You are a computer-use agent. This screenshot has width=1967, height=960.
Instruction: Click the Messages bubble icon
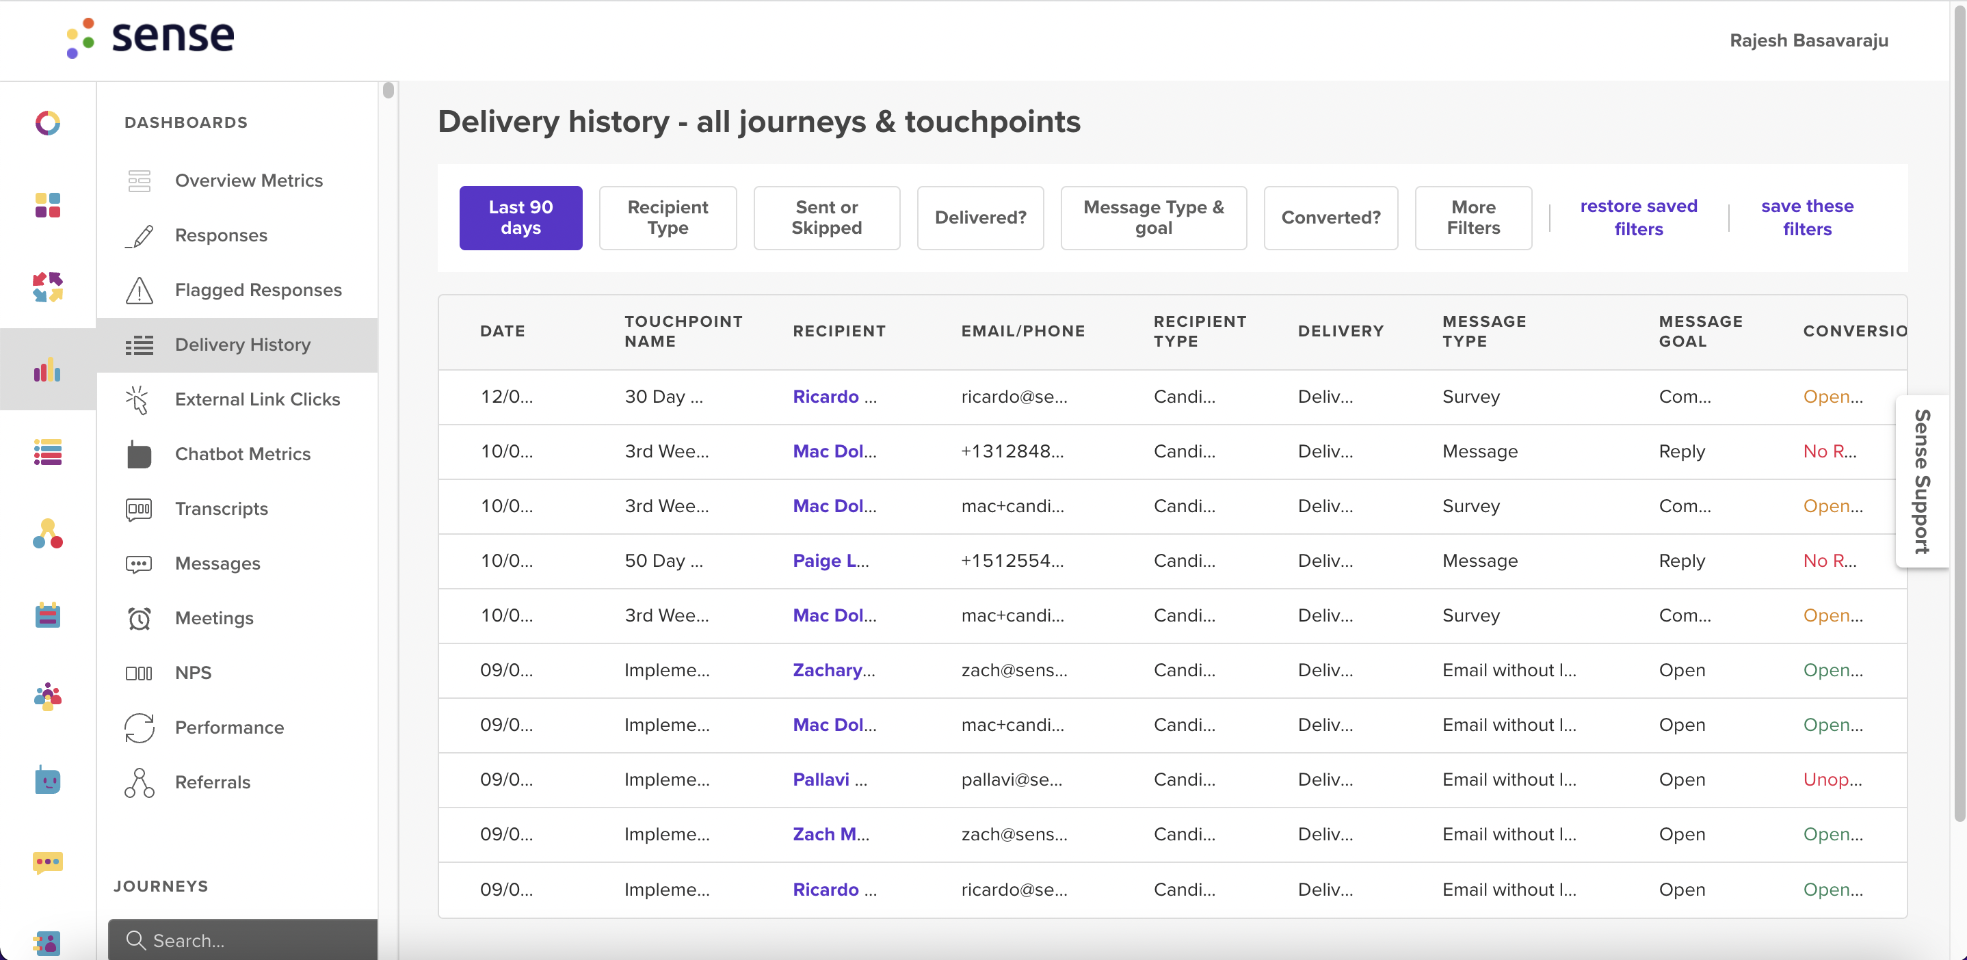pyautogui.click(x=139, y=564)
